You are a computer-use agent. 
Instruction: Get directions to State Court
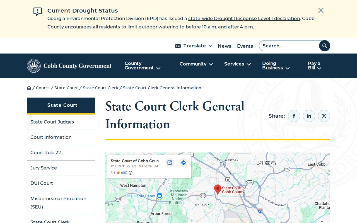[x=183, y=163]
